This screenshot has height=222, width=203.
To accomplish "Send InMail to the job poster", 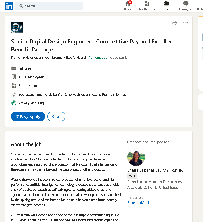I will tap(138, 203).
